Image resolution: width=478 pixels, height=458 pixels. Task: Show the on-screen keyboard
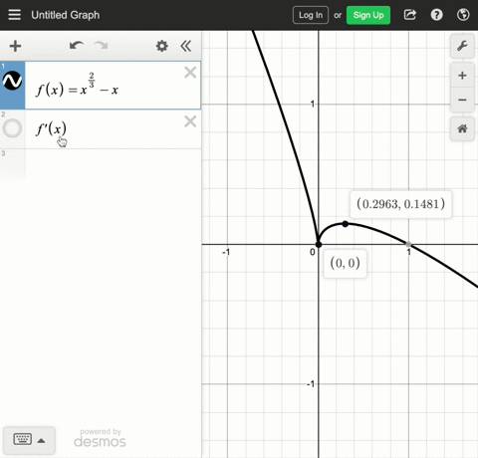[23, 439]
